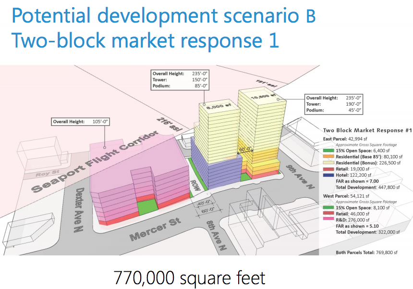Click 'Approximate Gross Square Footage' under West Parcel
Screen dimensions: 413x289
coord(366,202)
